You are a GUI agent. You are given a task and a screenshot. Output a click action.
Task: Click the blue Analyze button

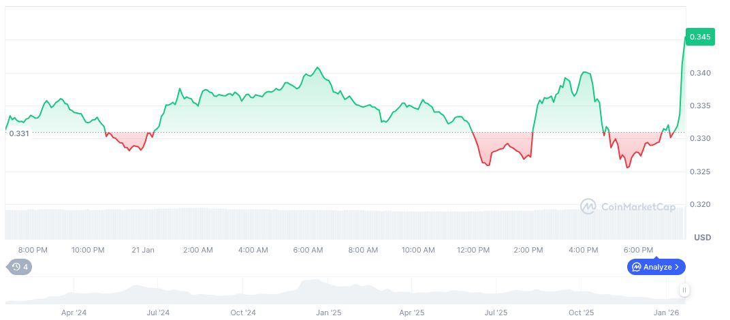click(x=656, y=267)
